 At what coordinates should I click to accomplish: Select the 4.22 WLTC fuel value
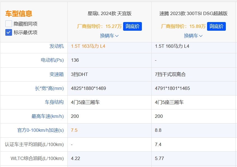click(x=76, y=159)
